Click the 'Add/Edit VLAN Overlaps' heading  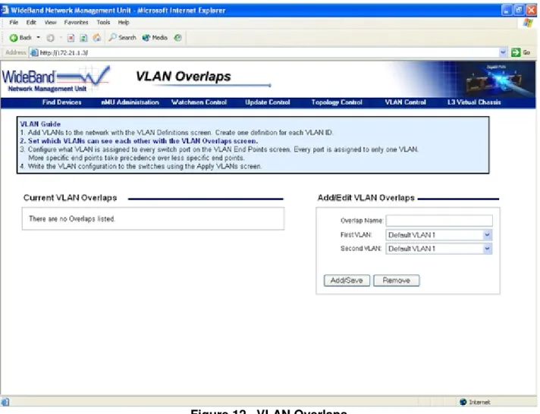366,198
